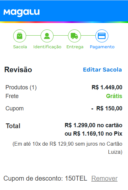Screen dimensions: 128x190
Task: Click the Identificação step label
Action: pos(47,47)
